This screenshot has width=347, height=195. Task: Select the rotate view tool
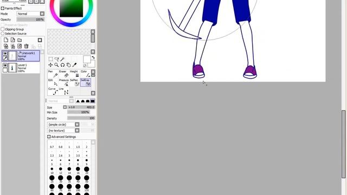(63, 65)
